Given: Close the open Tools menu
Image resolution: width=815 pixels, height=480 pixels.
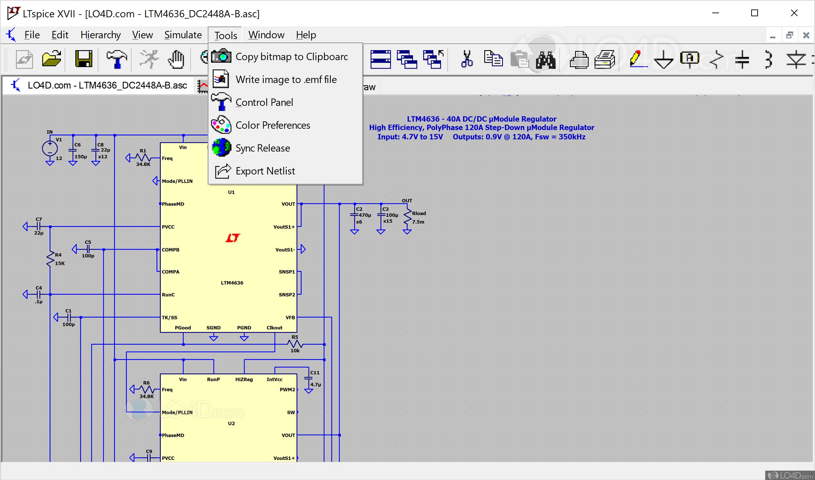Looking at the screenshot, I should 225,35.
